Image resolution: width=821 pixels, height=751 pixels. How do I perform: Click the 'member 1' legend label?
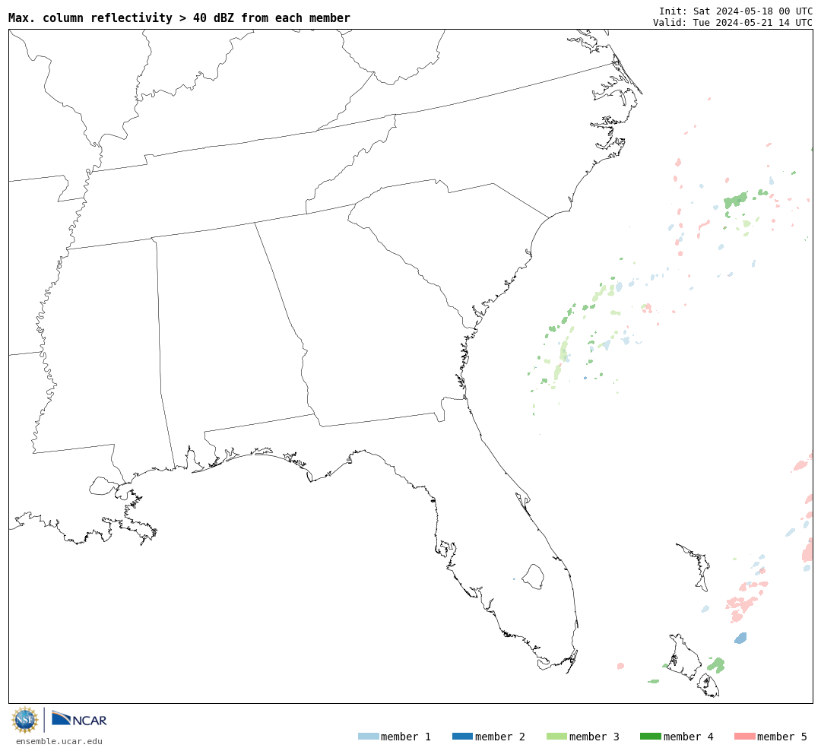click(x=406, y=737)
